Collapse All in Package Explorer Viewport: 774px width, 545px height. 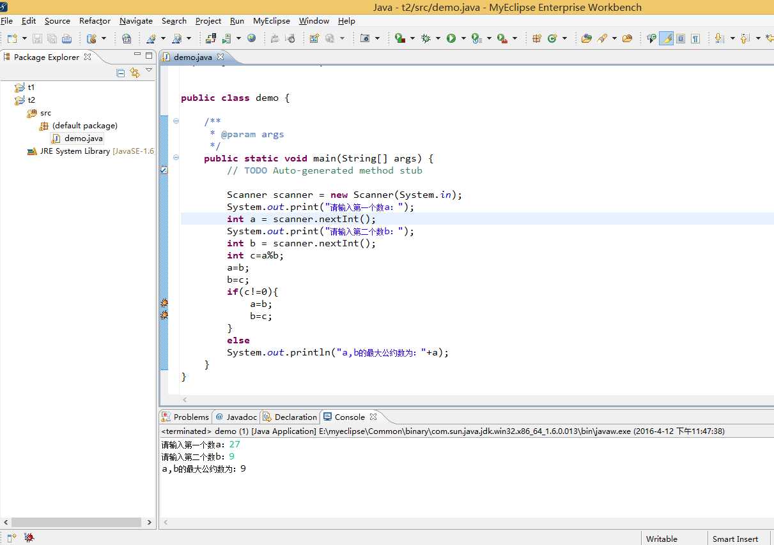click(121, 73)
